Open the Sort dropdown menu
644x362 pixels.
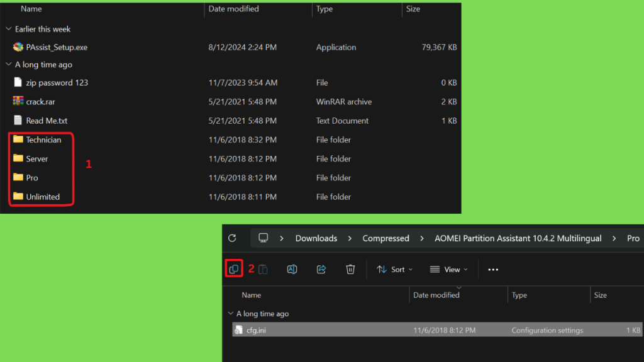point(395,270)
